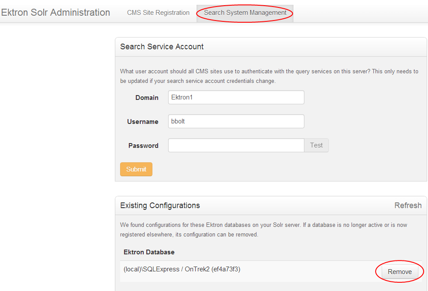
Task: Click the service account description paragraph
Action: [x=269, y=76]
